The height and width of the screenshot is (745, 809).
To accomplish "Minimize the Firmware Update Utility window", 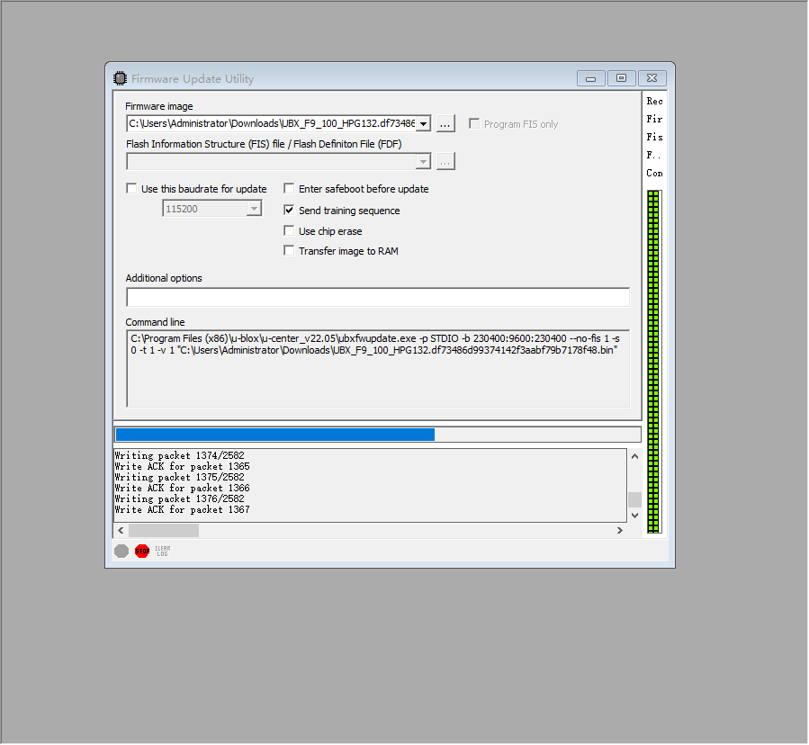I will 590,78.
